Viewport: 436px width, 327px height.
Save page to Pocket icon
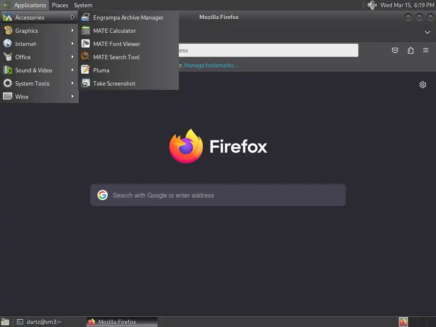(x=395, y=50)
